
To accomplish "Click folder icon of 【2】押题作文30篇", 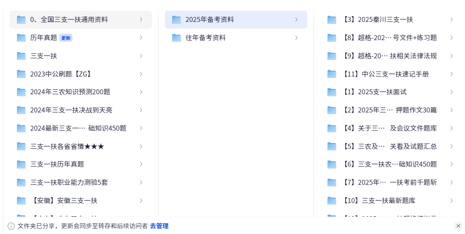I will coord(332,110).
